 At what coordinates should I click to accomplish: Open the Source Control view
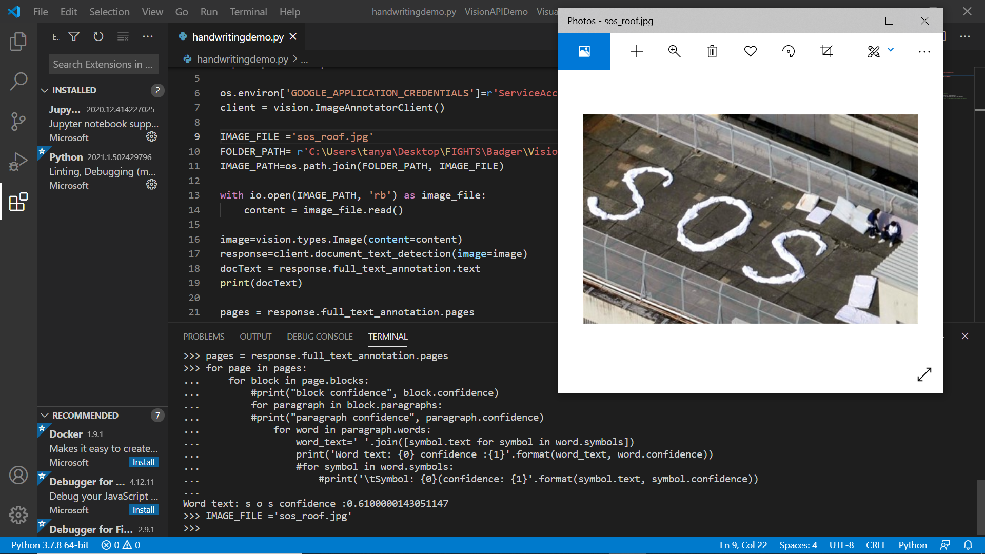pyautogui.click(x=18, y=122)
